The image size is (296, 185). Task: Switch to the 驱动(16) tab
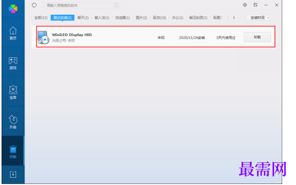tap(159, 18)
